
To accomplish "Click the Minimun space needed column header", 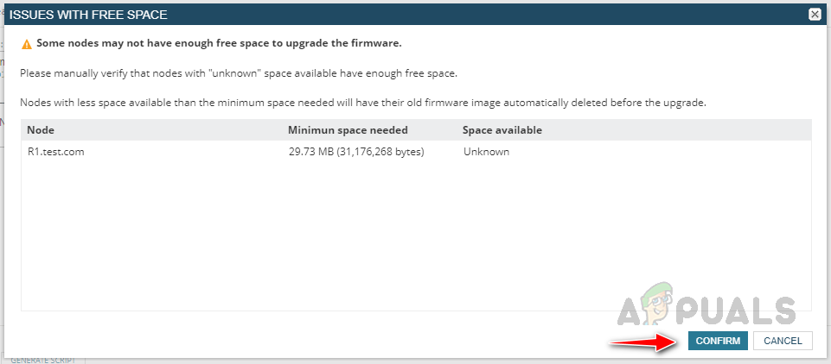I will click(x=348, y=130).
